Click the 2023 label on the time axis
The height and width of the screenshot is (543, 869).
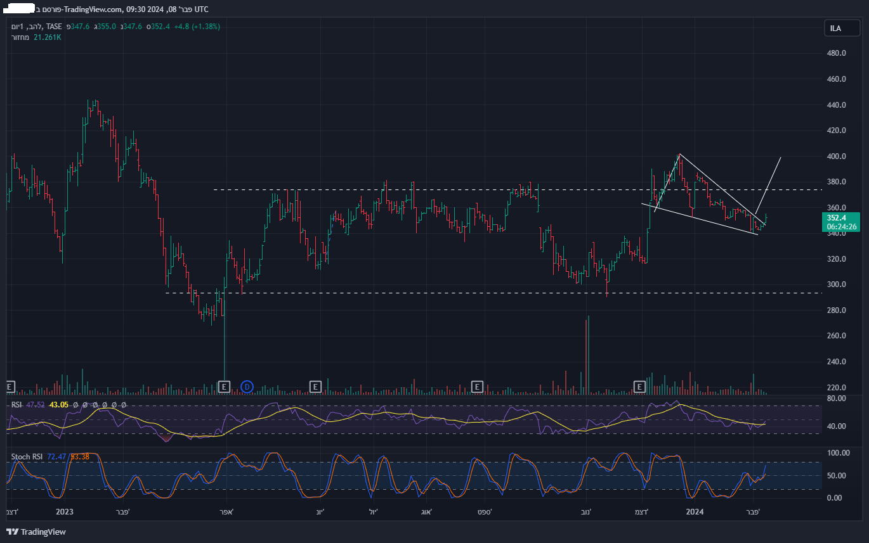point(65,511)
